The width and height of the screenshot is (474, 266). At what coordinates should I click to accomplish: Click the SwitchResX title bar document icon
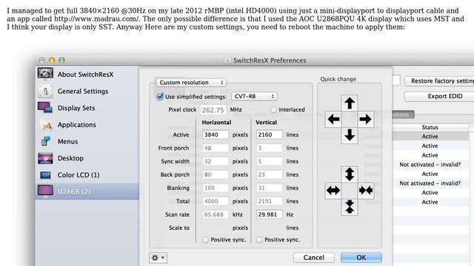(227, 61)
